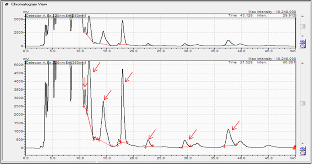Image resolution: width=312 pixels, height=164 pixels.
Task: Click zoom in icon of upper chromatogram
Action: pyautogui.click(x=302, y=41)
